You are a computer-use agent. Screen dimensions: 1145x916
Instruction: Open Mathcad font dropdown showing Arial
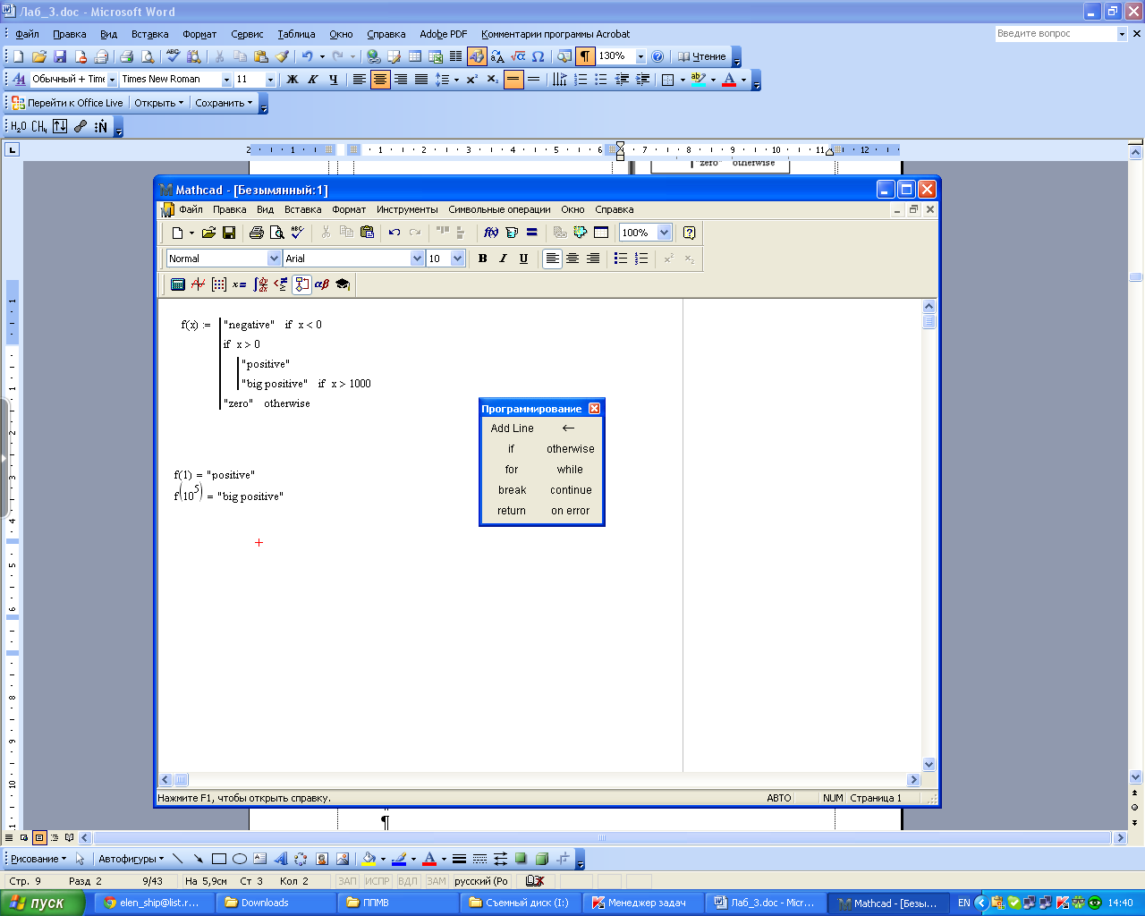pos(417,259)
